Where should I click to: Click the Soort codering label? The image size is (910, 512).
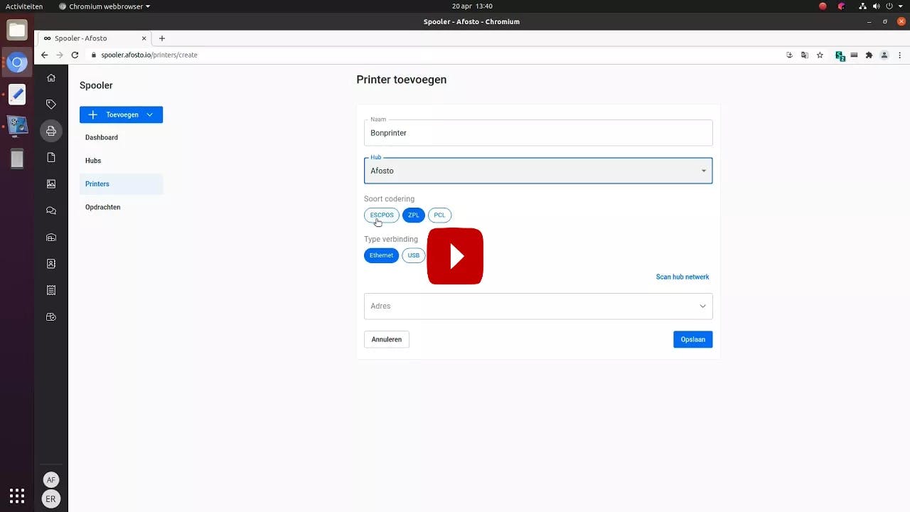point(389,199)
